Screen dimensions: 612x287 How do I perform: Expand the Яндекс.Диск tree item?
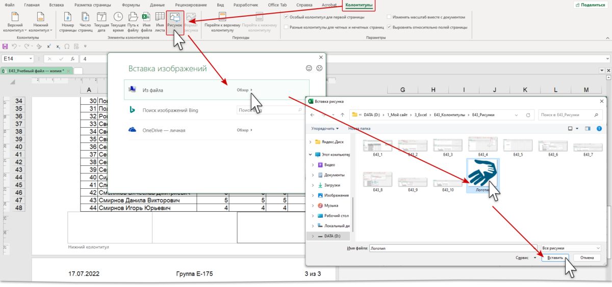coord(312,142)
